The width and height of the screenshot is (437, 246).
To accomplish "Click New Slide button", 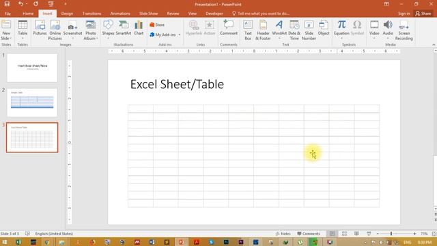I will coord(6,30).
